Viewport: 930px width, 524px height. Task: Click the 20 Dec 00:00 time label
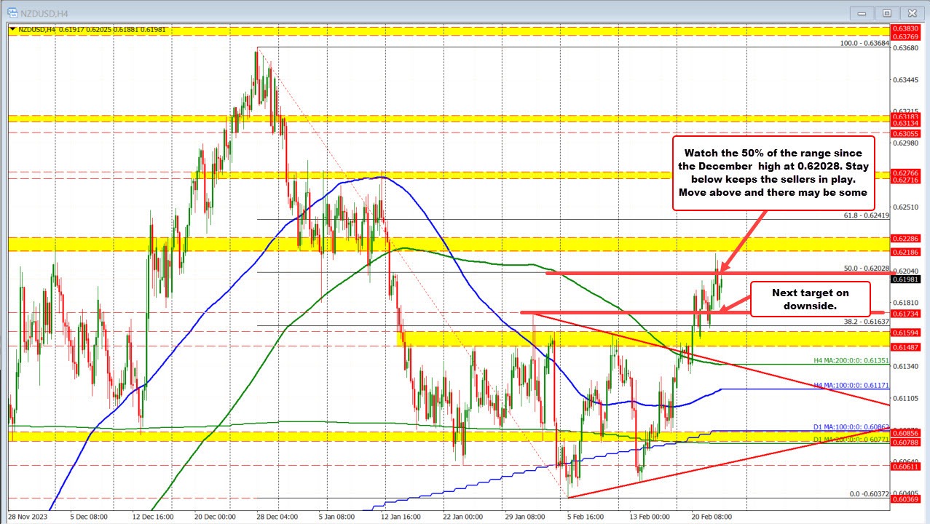click(216, 516)
